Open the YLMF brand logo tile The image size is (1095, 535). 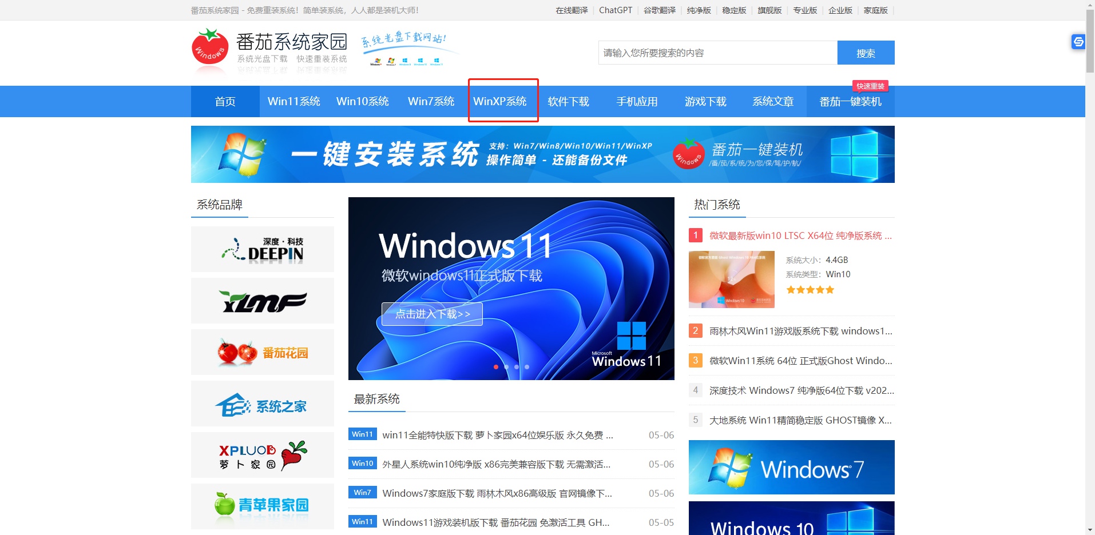tap(263, 301)
